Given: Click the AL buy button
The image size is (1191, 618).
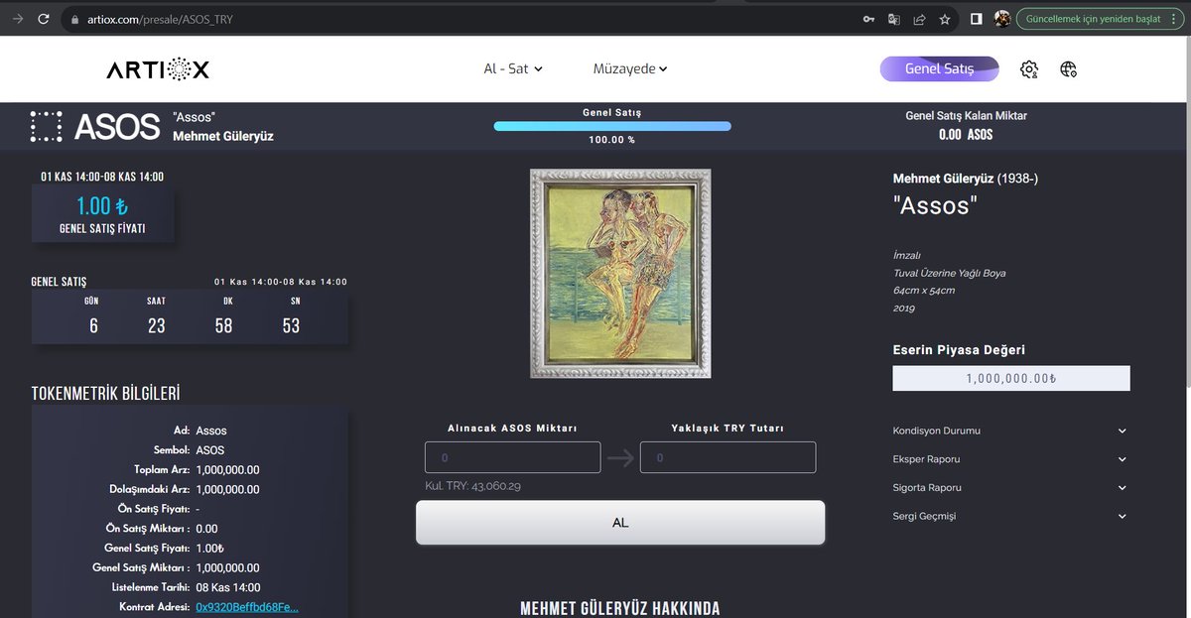Looking at the screenshot, I should click(x=620, y=523).
